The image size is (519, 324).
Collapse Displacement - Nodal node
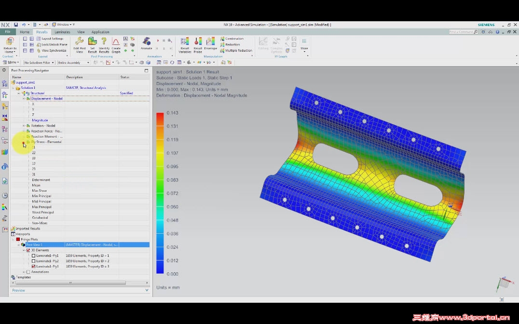[x=24, y=99]
